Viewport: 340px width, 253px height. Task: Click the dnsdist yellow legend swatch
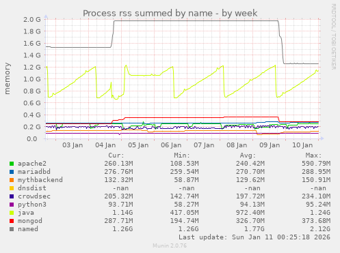point(12,188)
